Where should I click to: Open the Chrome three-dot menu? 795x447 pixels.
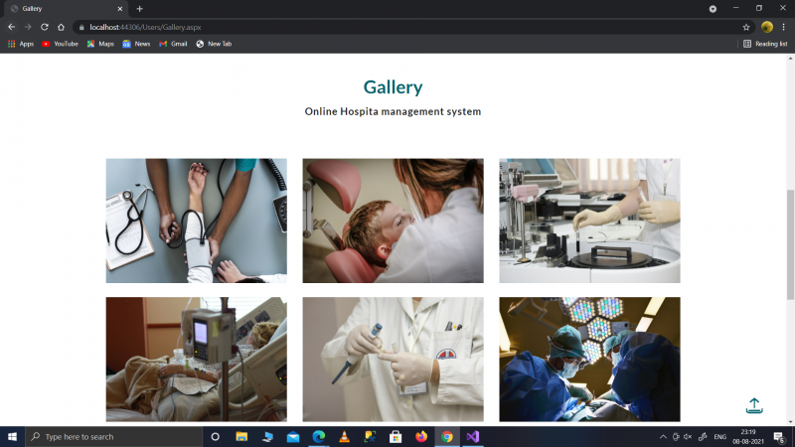[783, 27]
